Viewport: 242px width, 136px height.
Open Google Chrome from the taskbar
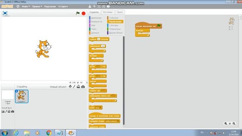coord(49,133)
